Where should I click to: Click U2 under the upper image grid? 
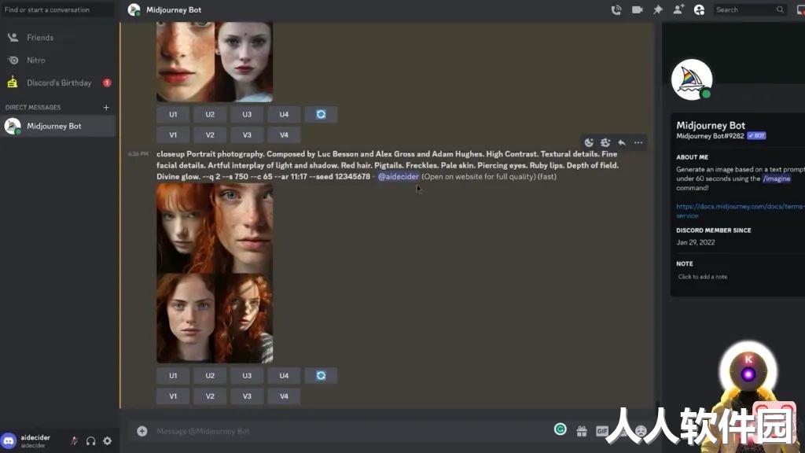click(210, 115)
